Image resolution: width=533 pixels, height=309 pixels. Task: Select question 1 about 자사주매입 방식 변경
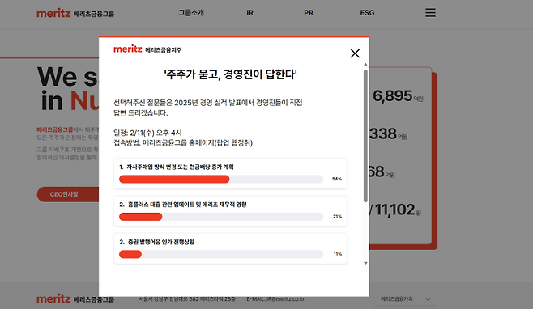click(231, 173)
